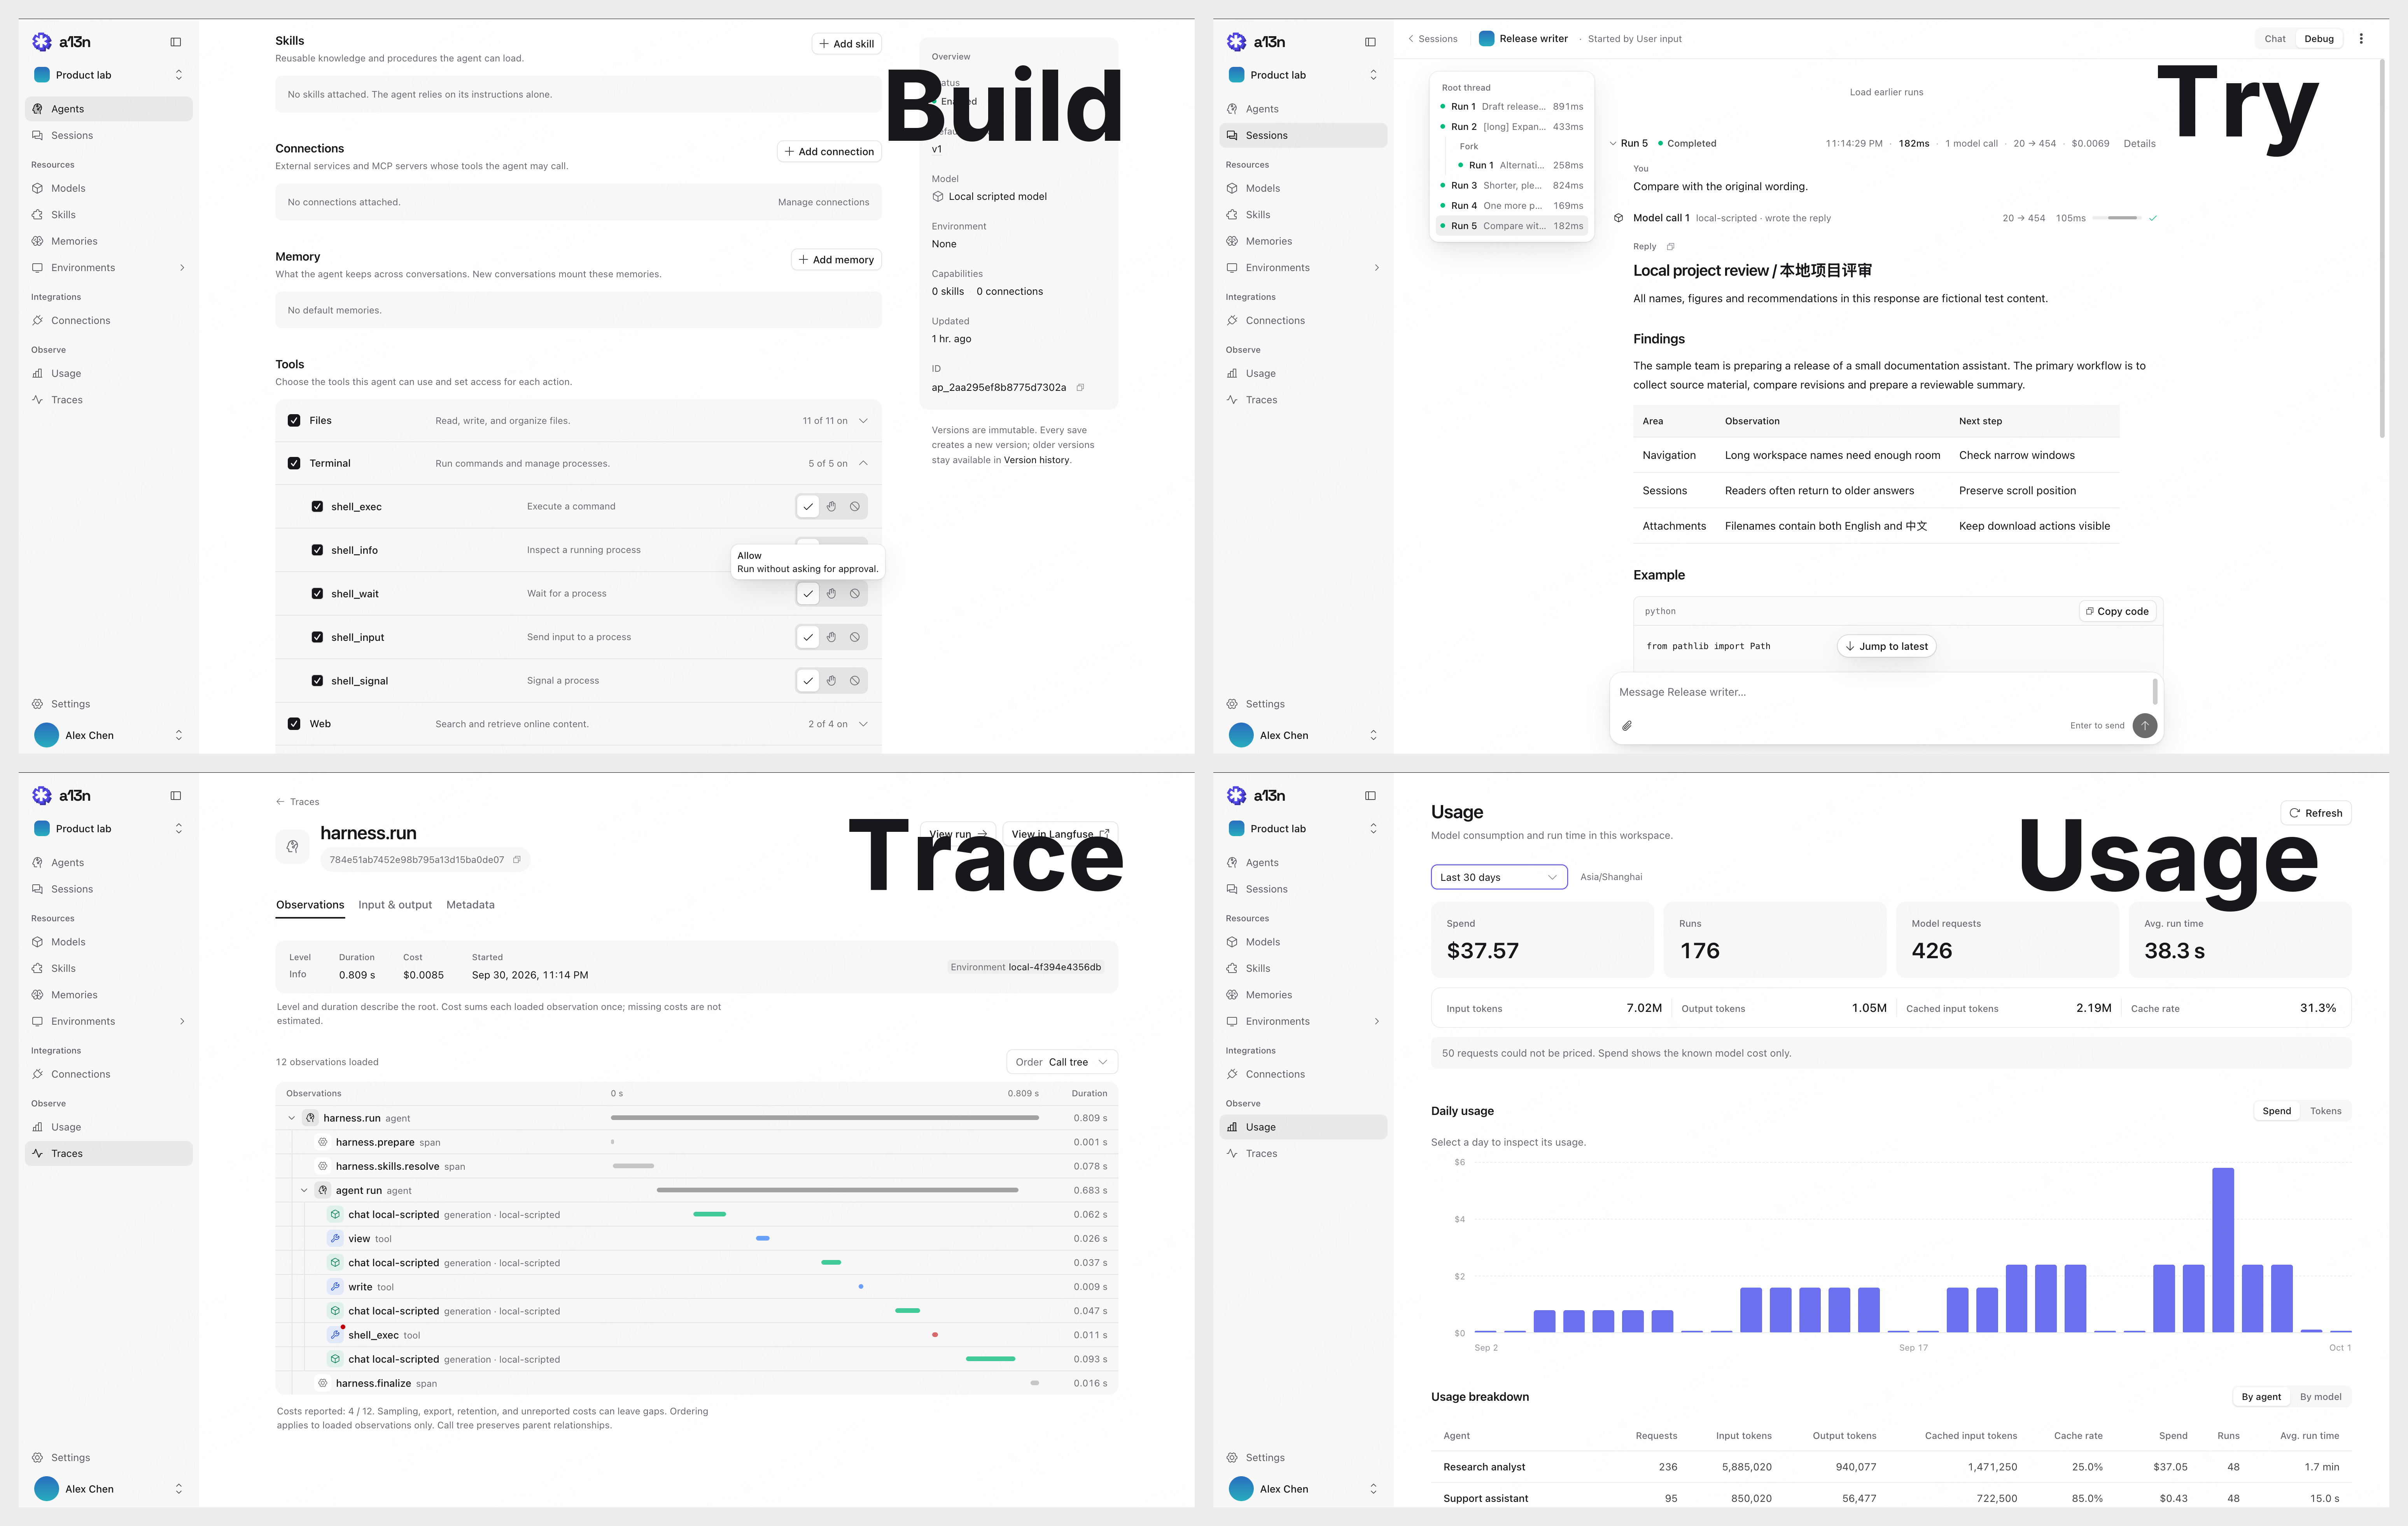This screenshot has height=1526, width=2408.
Task: Uncheck the shell_signal checkbox
Action: pyautogui.click(x=317, y=681)
